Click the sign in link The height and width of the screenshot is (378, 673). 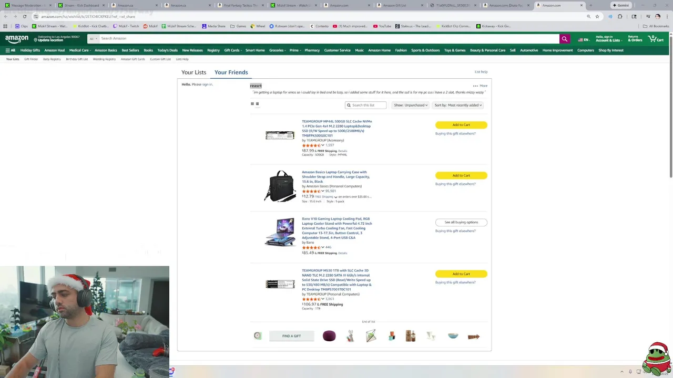coord(207,85)
